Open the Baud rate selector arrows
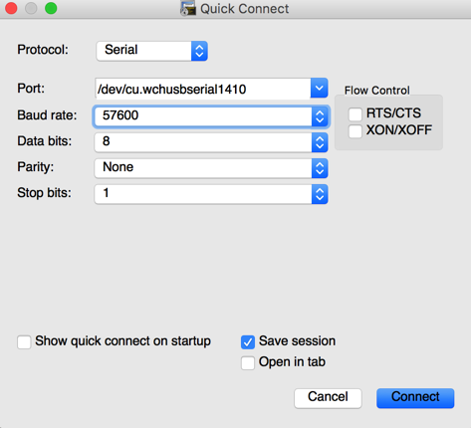The height and width of the screenshot is (428, 471). tap(320, 116)
